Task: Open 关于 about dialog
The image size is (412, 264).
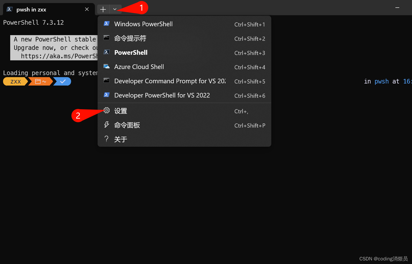Action: click(184, 139)
